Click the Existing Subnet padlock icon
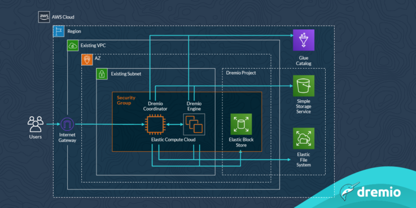 102,74
